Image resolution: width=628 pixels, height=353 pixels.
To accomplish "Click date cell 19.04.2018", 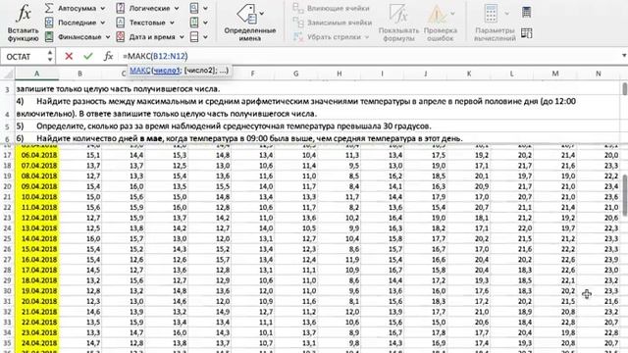I will (x=37, y=290).
